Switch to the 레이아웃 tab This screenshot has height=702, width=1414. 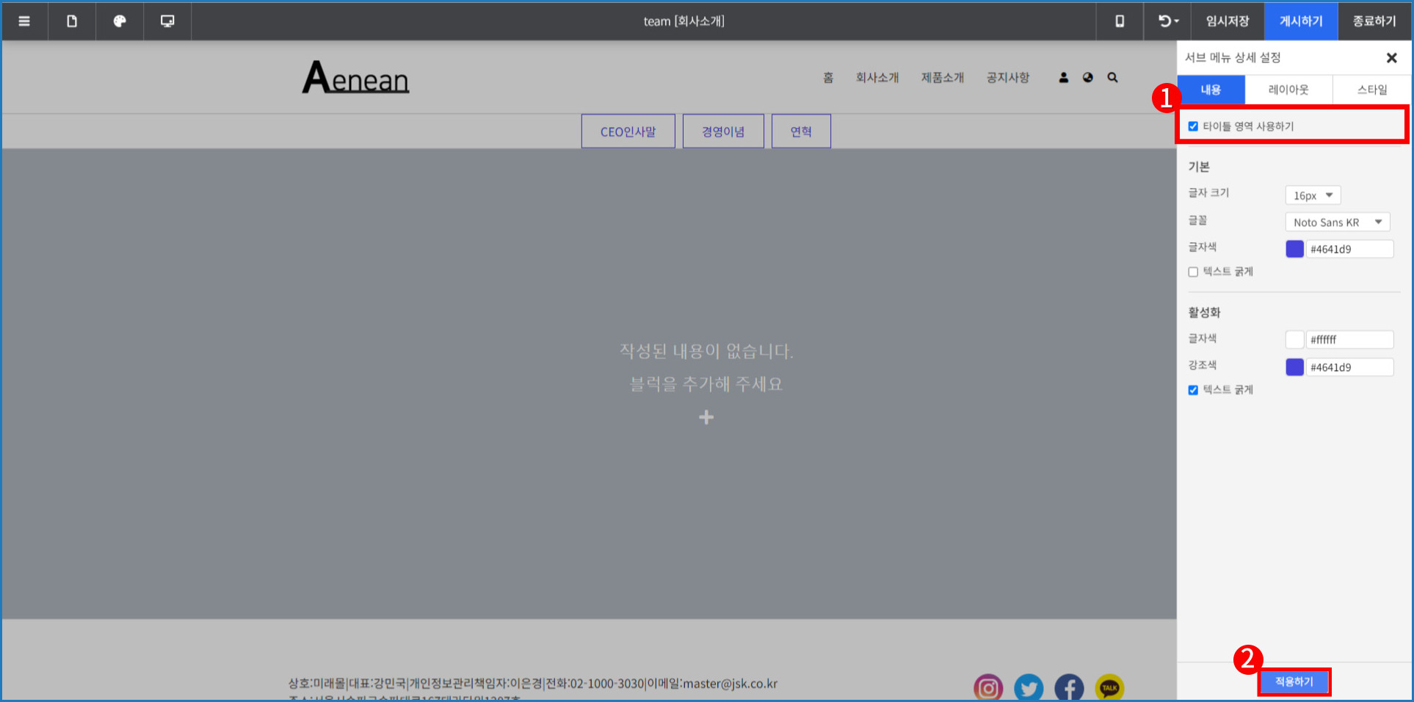pos(1288,90)
